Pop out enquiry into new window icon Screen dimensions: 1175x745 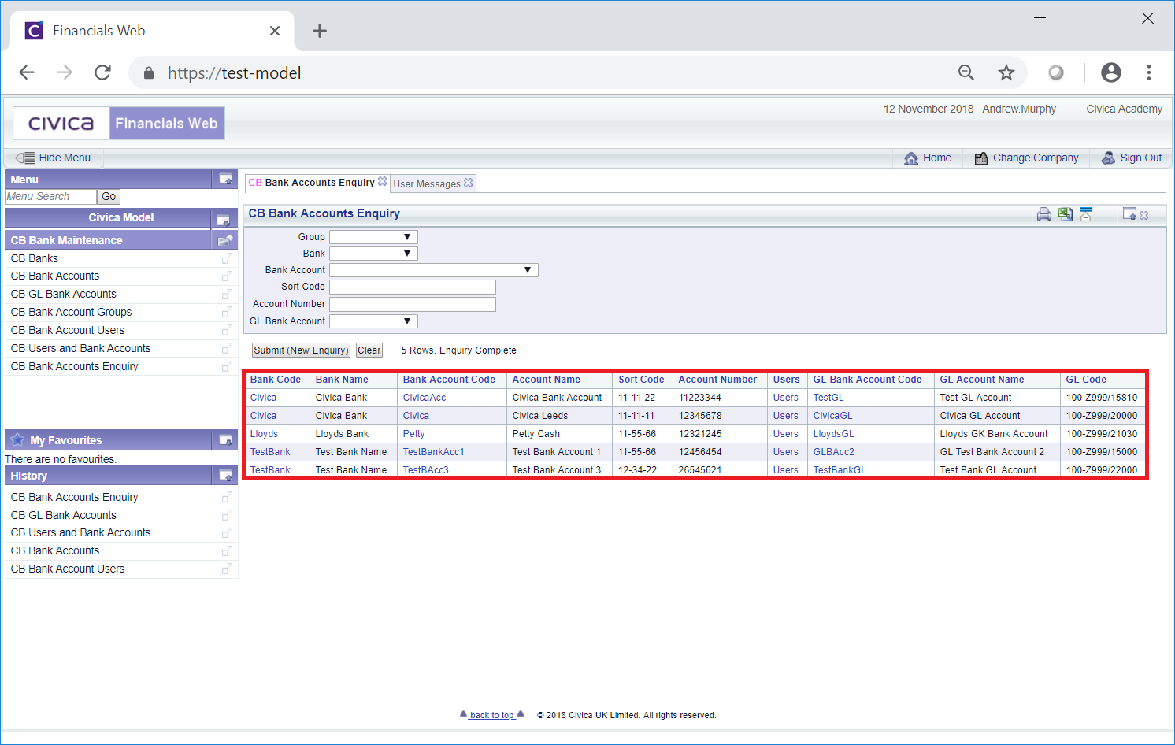[x=1129, y=213]
